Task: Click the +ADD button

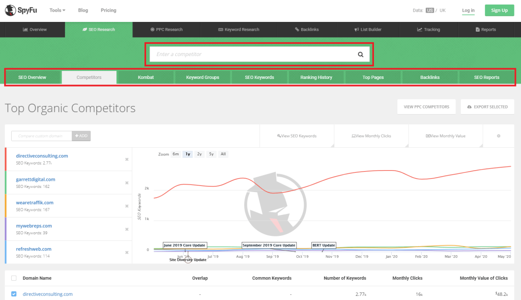Action: point(81,135)
